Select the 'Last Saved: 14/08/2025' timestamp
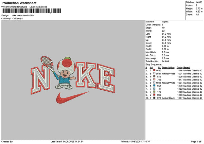The image size is (204, 144). 67,142
